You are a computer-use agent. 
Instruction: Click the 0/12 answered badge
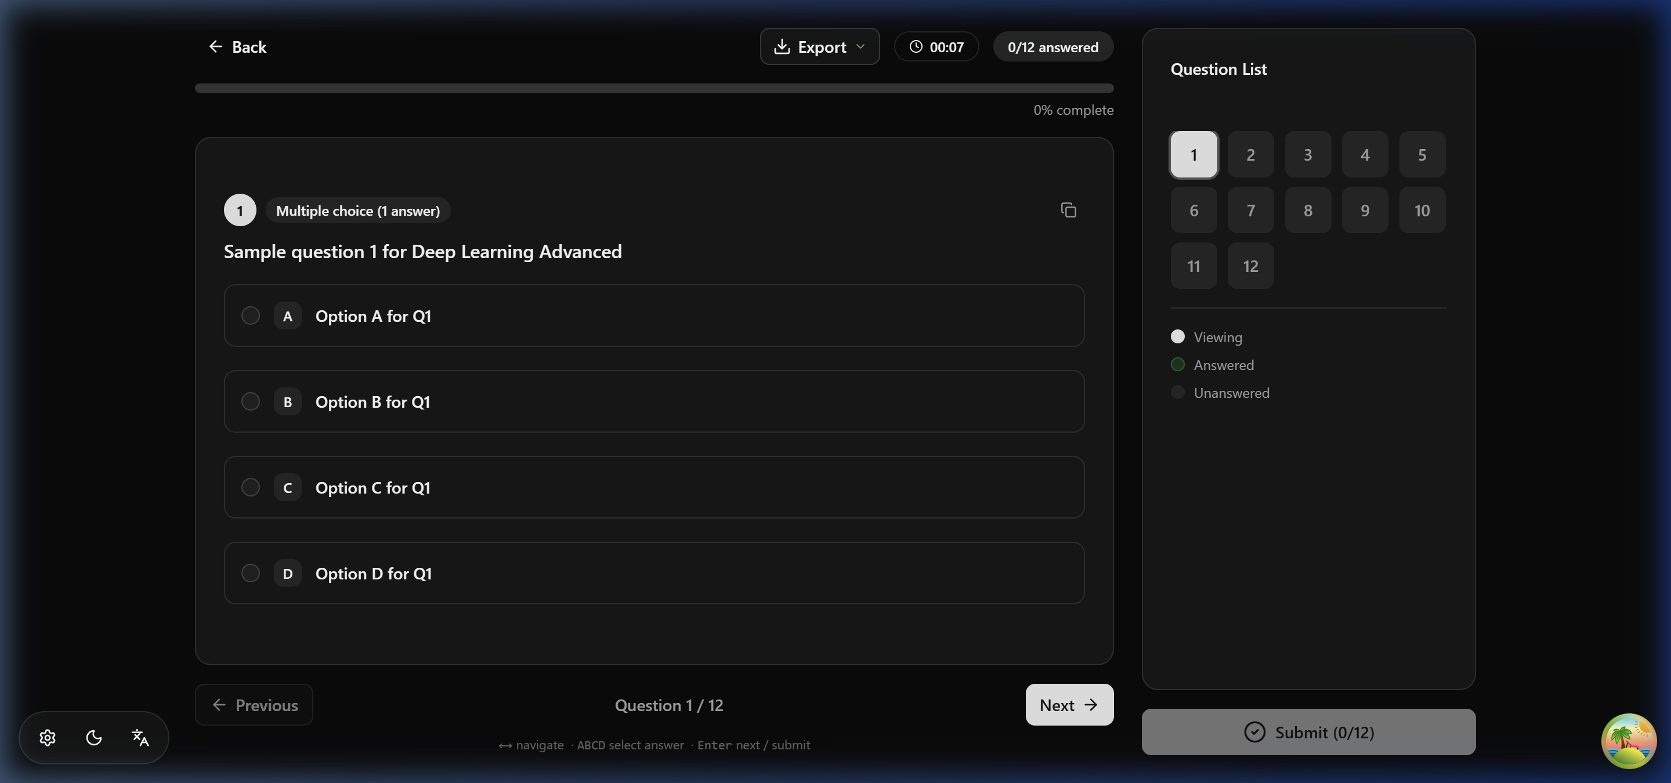click(1052, 46)
